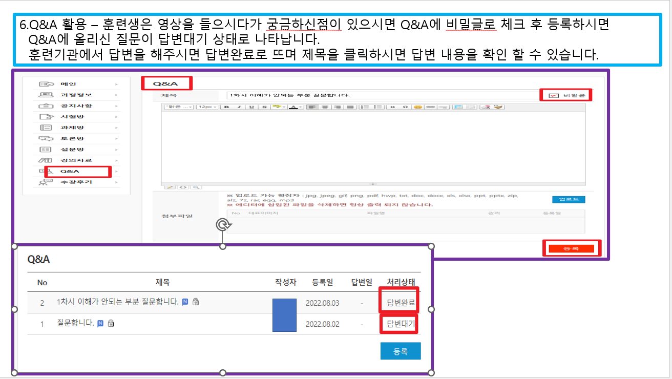Toggle the 비밀글 checkbox
Image resolution: width=672 pixels, height=379 pixels.
point(553,95)
